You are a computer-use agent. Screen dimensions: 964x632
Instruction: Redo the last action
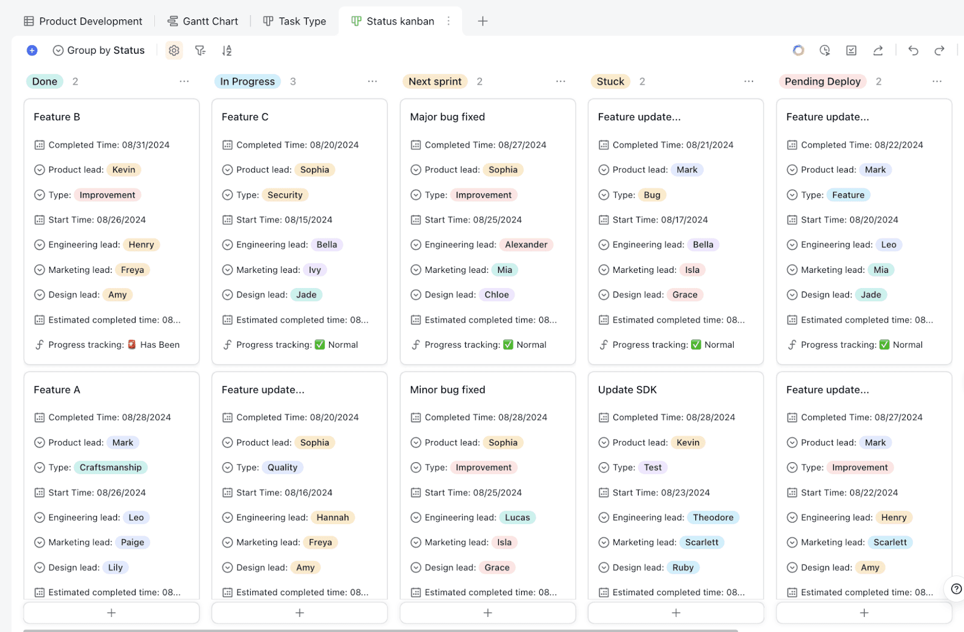[939, 51]
